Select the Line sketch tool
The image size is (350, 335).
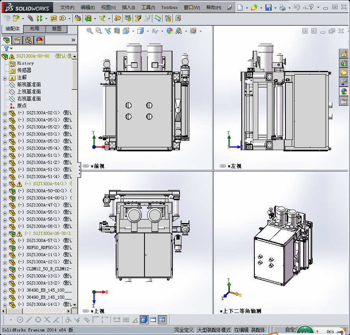pos(29,320)
